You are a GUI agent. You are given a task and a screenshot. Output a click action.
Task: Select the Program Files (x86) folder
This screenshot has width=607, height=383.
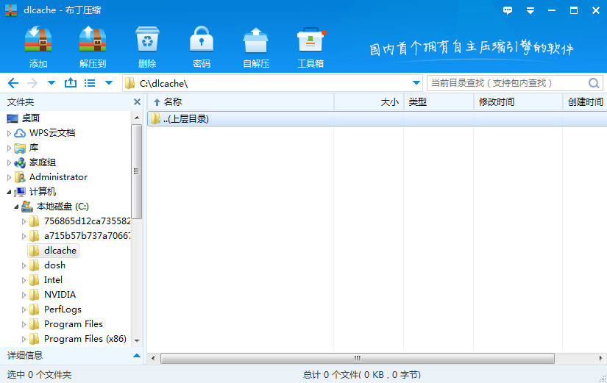(85, 339)
